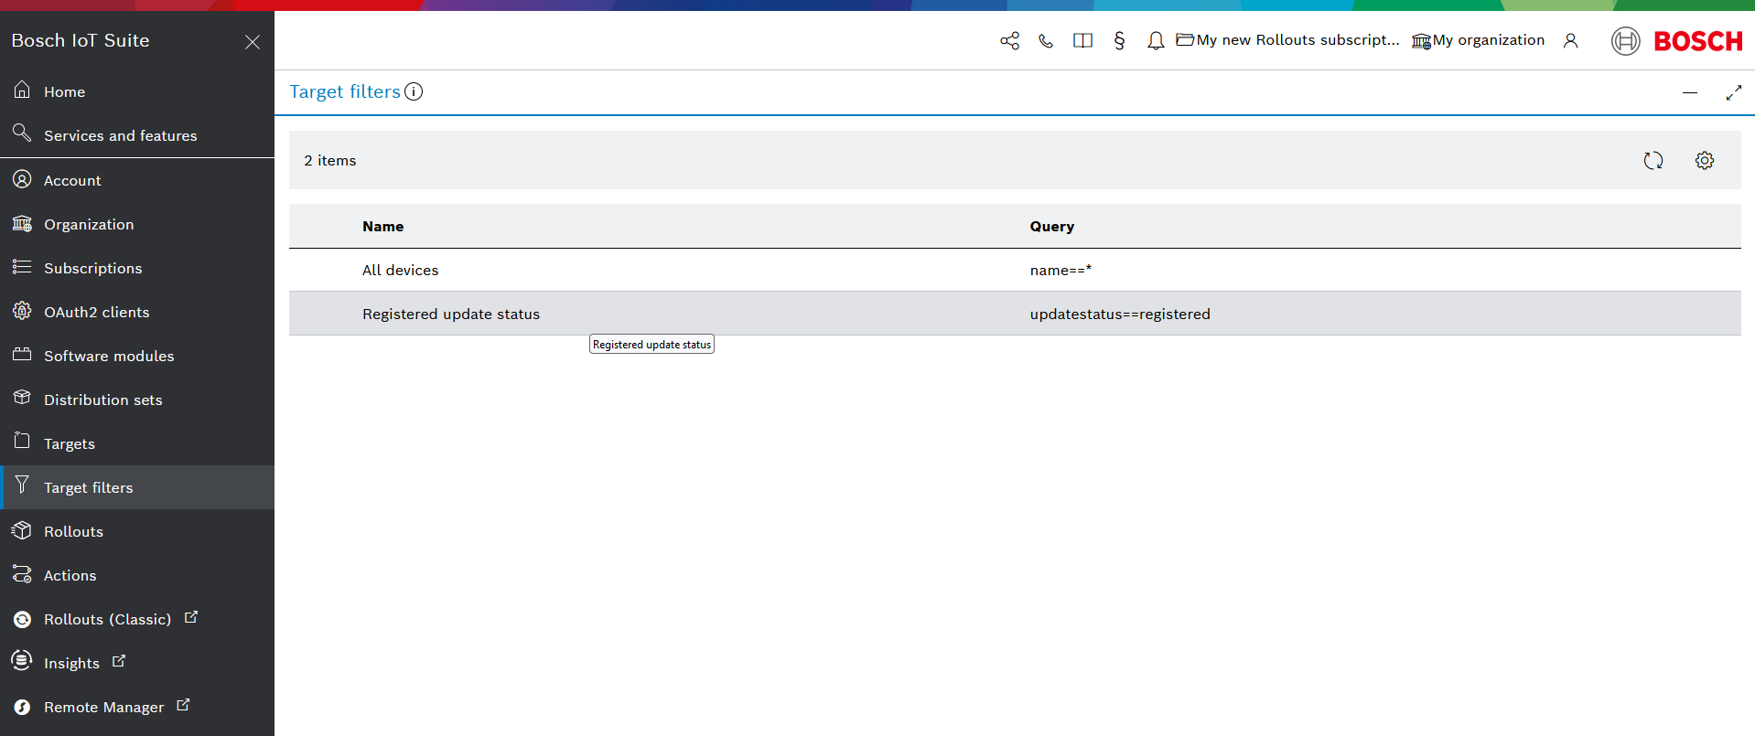Open the user profile icon
The width and height of the screenshot is (1755, 736).
pos(1570,41)
